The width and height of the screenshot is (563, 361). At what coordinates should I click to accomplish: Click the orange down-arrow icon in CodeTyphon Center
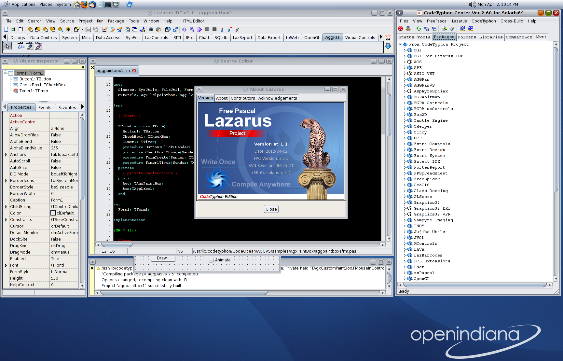click(408, 29)
